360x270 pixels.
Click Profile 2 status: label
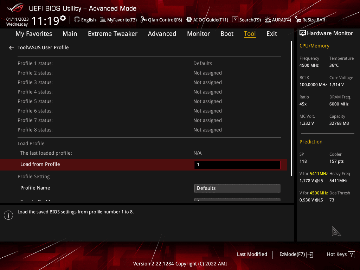35,73
